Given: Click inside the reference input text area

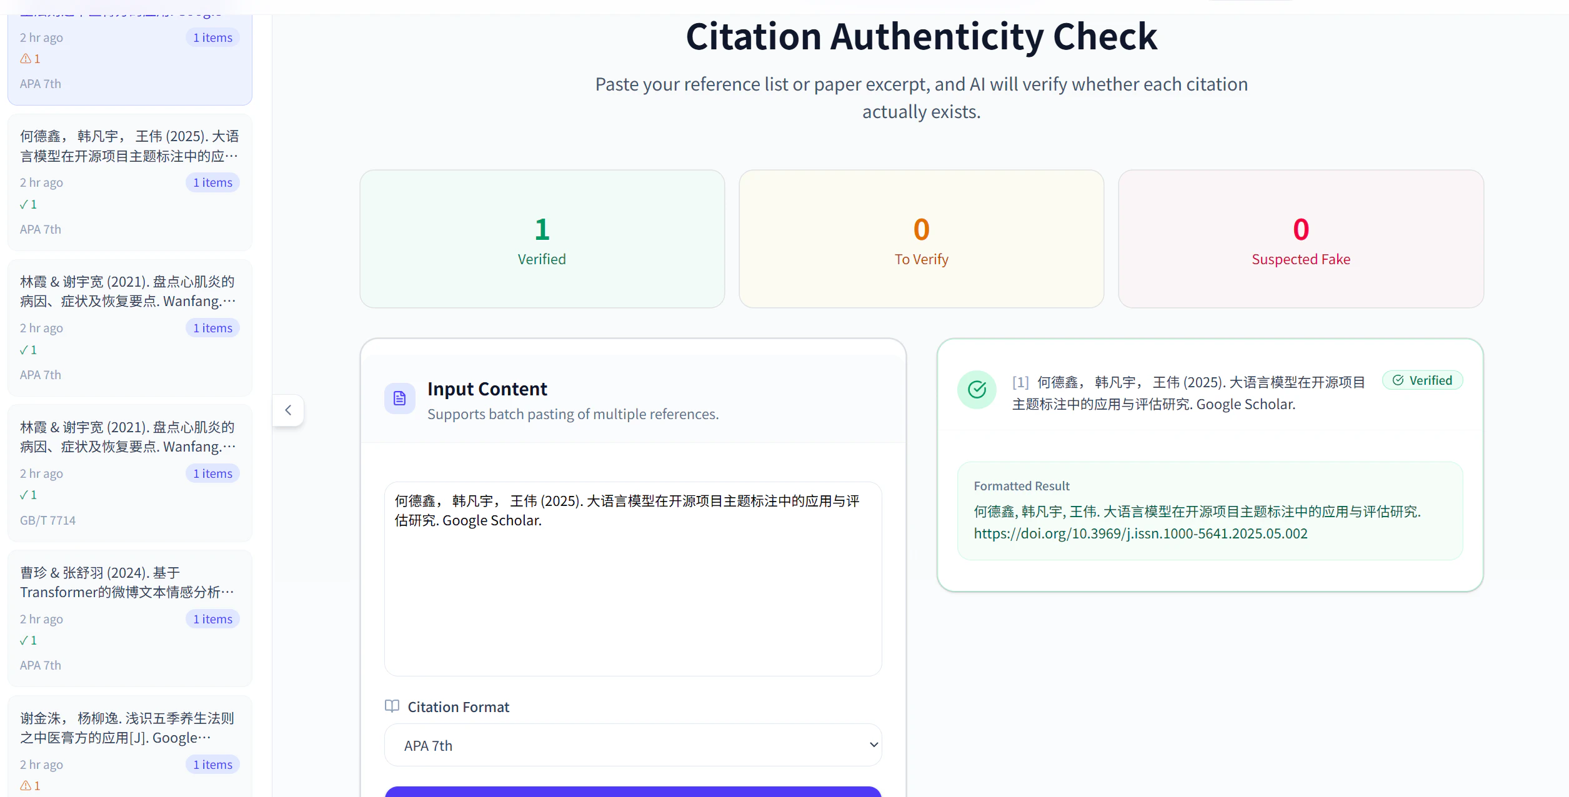Looking at the screenshot, I should [632, 593].
